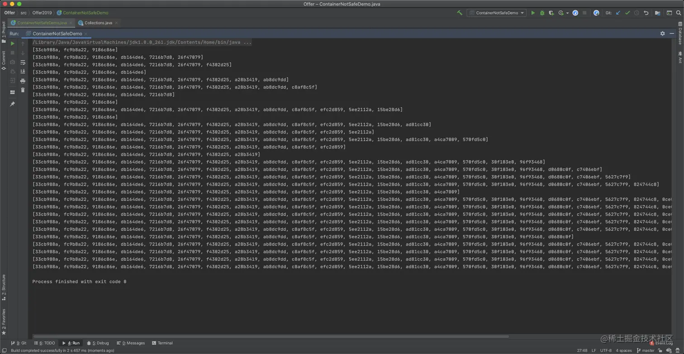Click the Dump Threads camera icon
The height and width of the screenshot is (354, 684).
(13, 62)
